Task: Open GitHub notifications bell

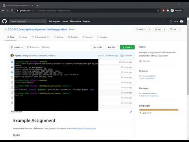Action: point(170,21)
